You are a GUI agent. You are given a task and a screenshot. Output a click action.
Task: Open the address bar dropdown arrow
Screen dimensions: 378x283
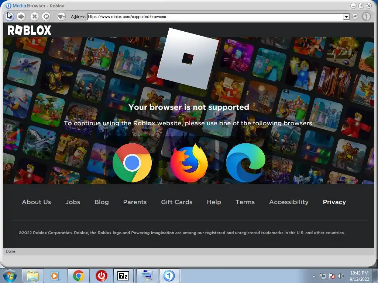click(346, 17)
